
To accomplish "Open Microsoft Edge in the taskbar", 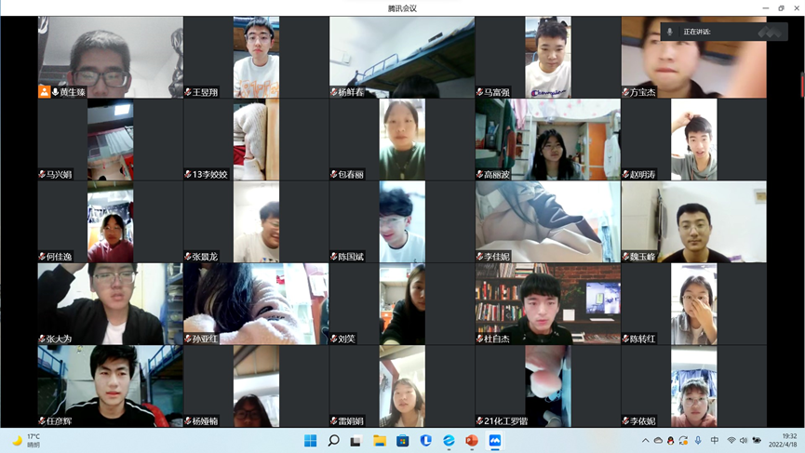I will tap(449, 440).
